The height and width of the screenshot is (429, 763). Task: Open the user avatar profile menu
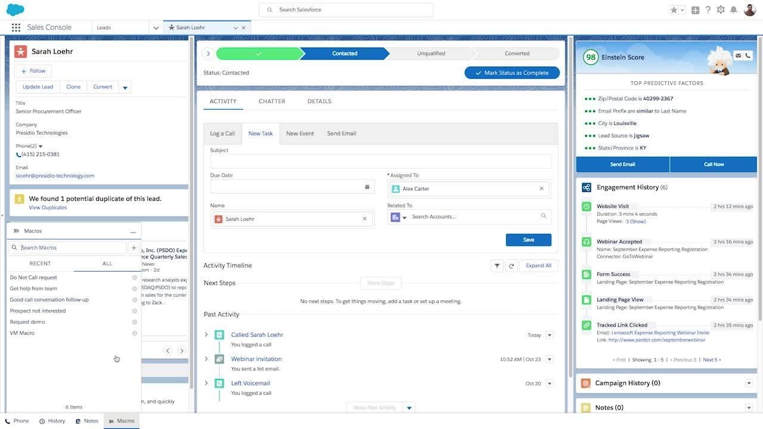pos(750,10)
